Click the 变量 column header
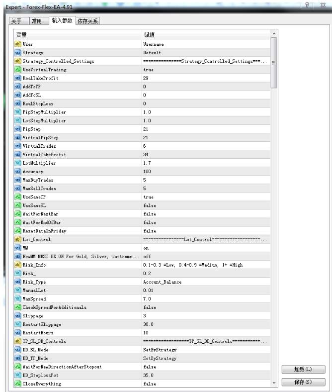Image resolution: width=332 pixels, height=392 pixels. [78, 35]
